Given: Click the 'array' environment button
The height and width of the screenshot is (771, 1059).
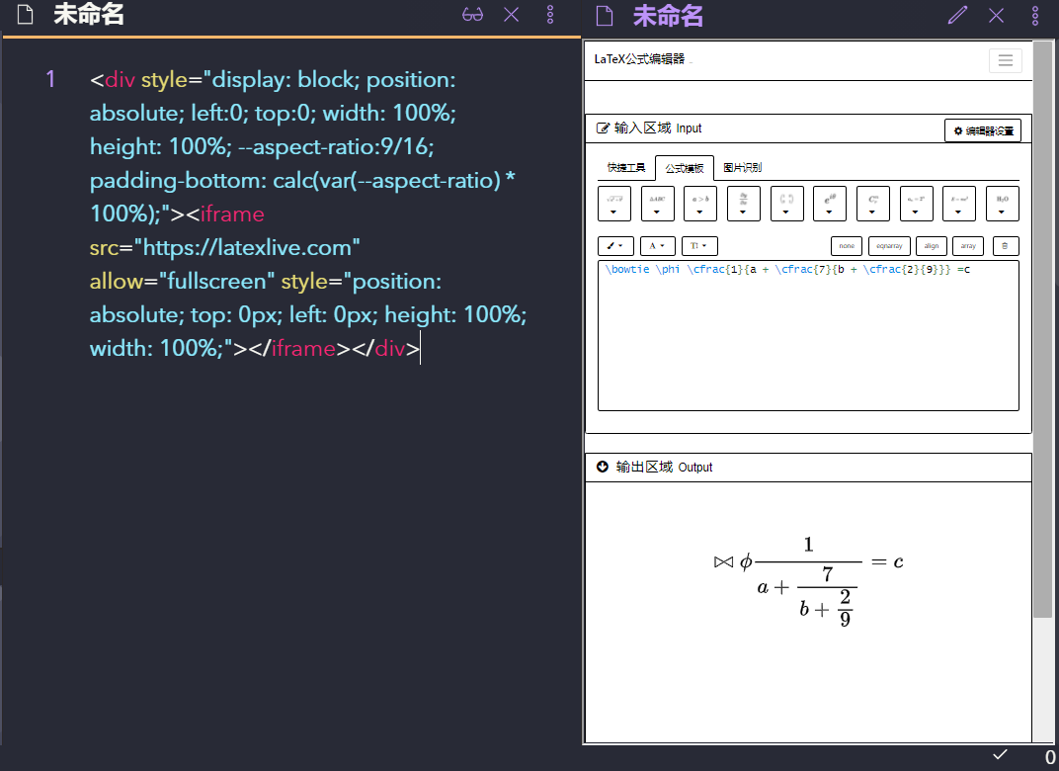Looking at the screenshot, I should point(968,246).
